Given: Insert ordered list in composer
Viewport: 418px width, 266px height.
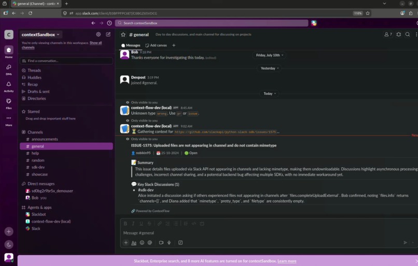Looking at the screenshot, I should point(168,223).
